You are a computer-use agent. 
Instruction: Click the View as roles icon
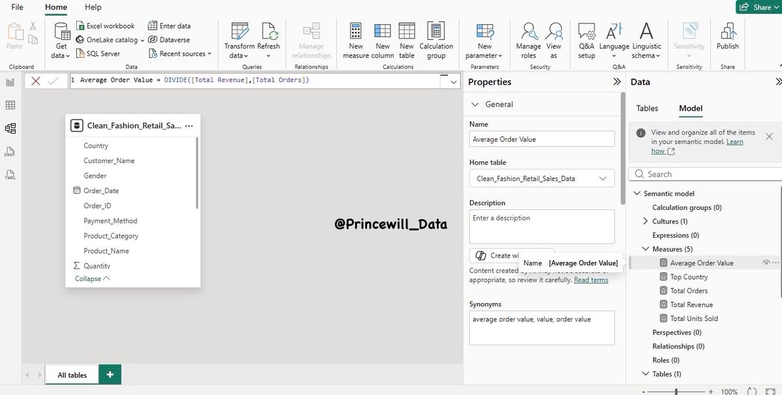point(555,31)
